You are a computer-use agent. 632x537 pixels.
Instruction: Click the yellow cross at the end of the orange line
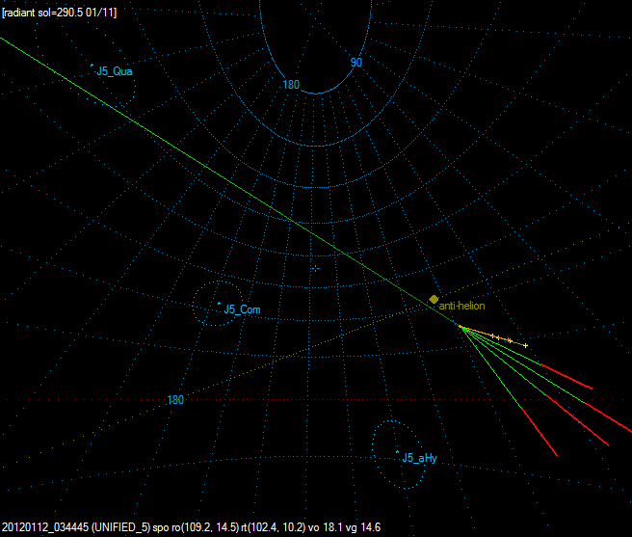pyautogui.click(x=526, y=345)
